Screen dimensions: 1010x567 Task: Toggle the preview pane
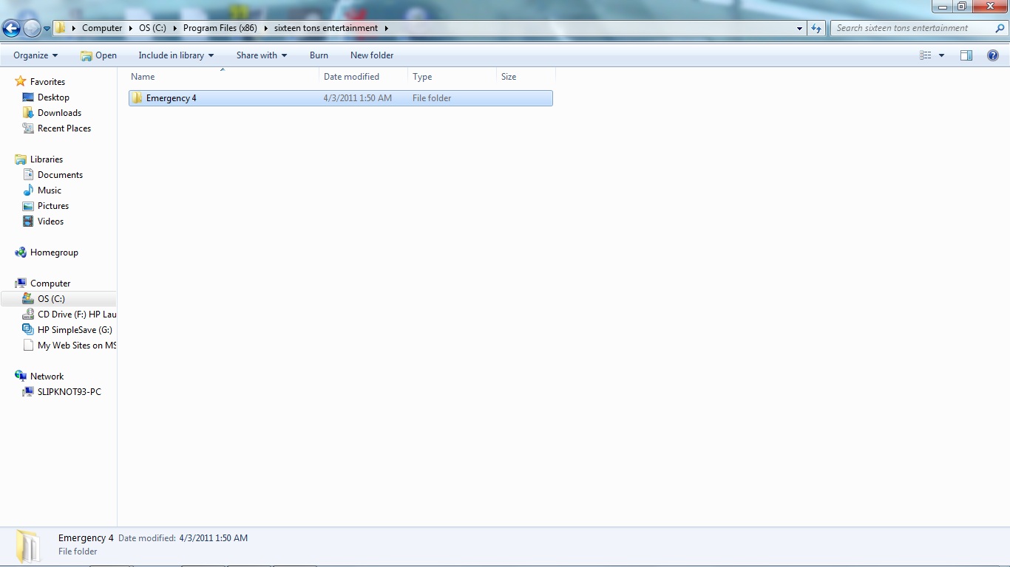point(966,55)
